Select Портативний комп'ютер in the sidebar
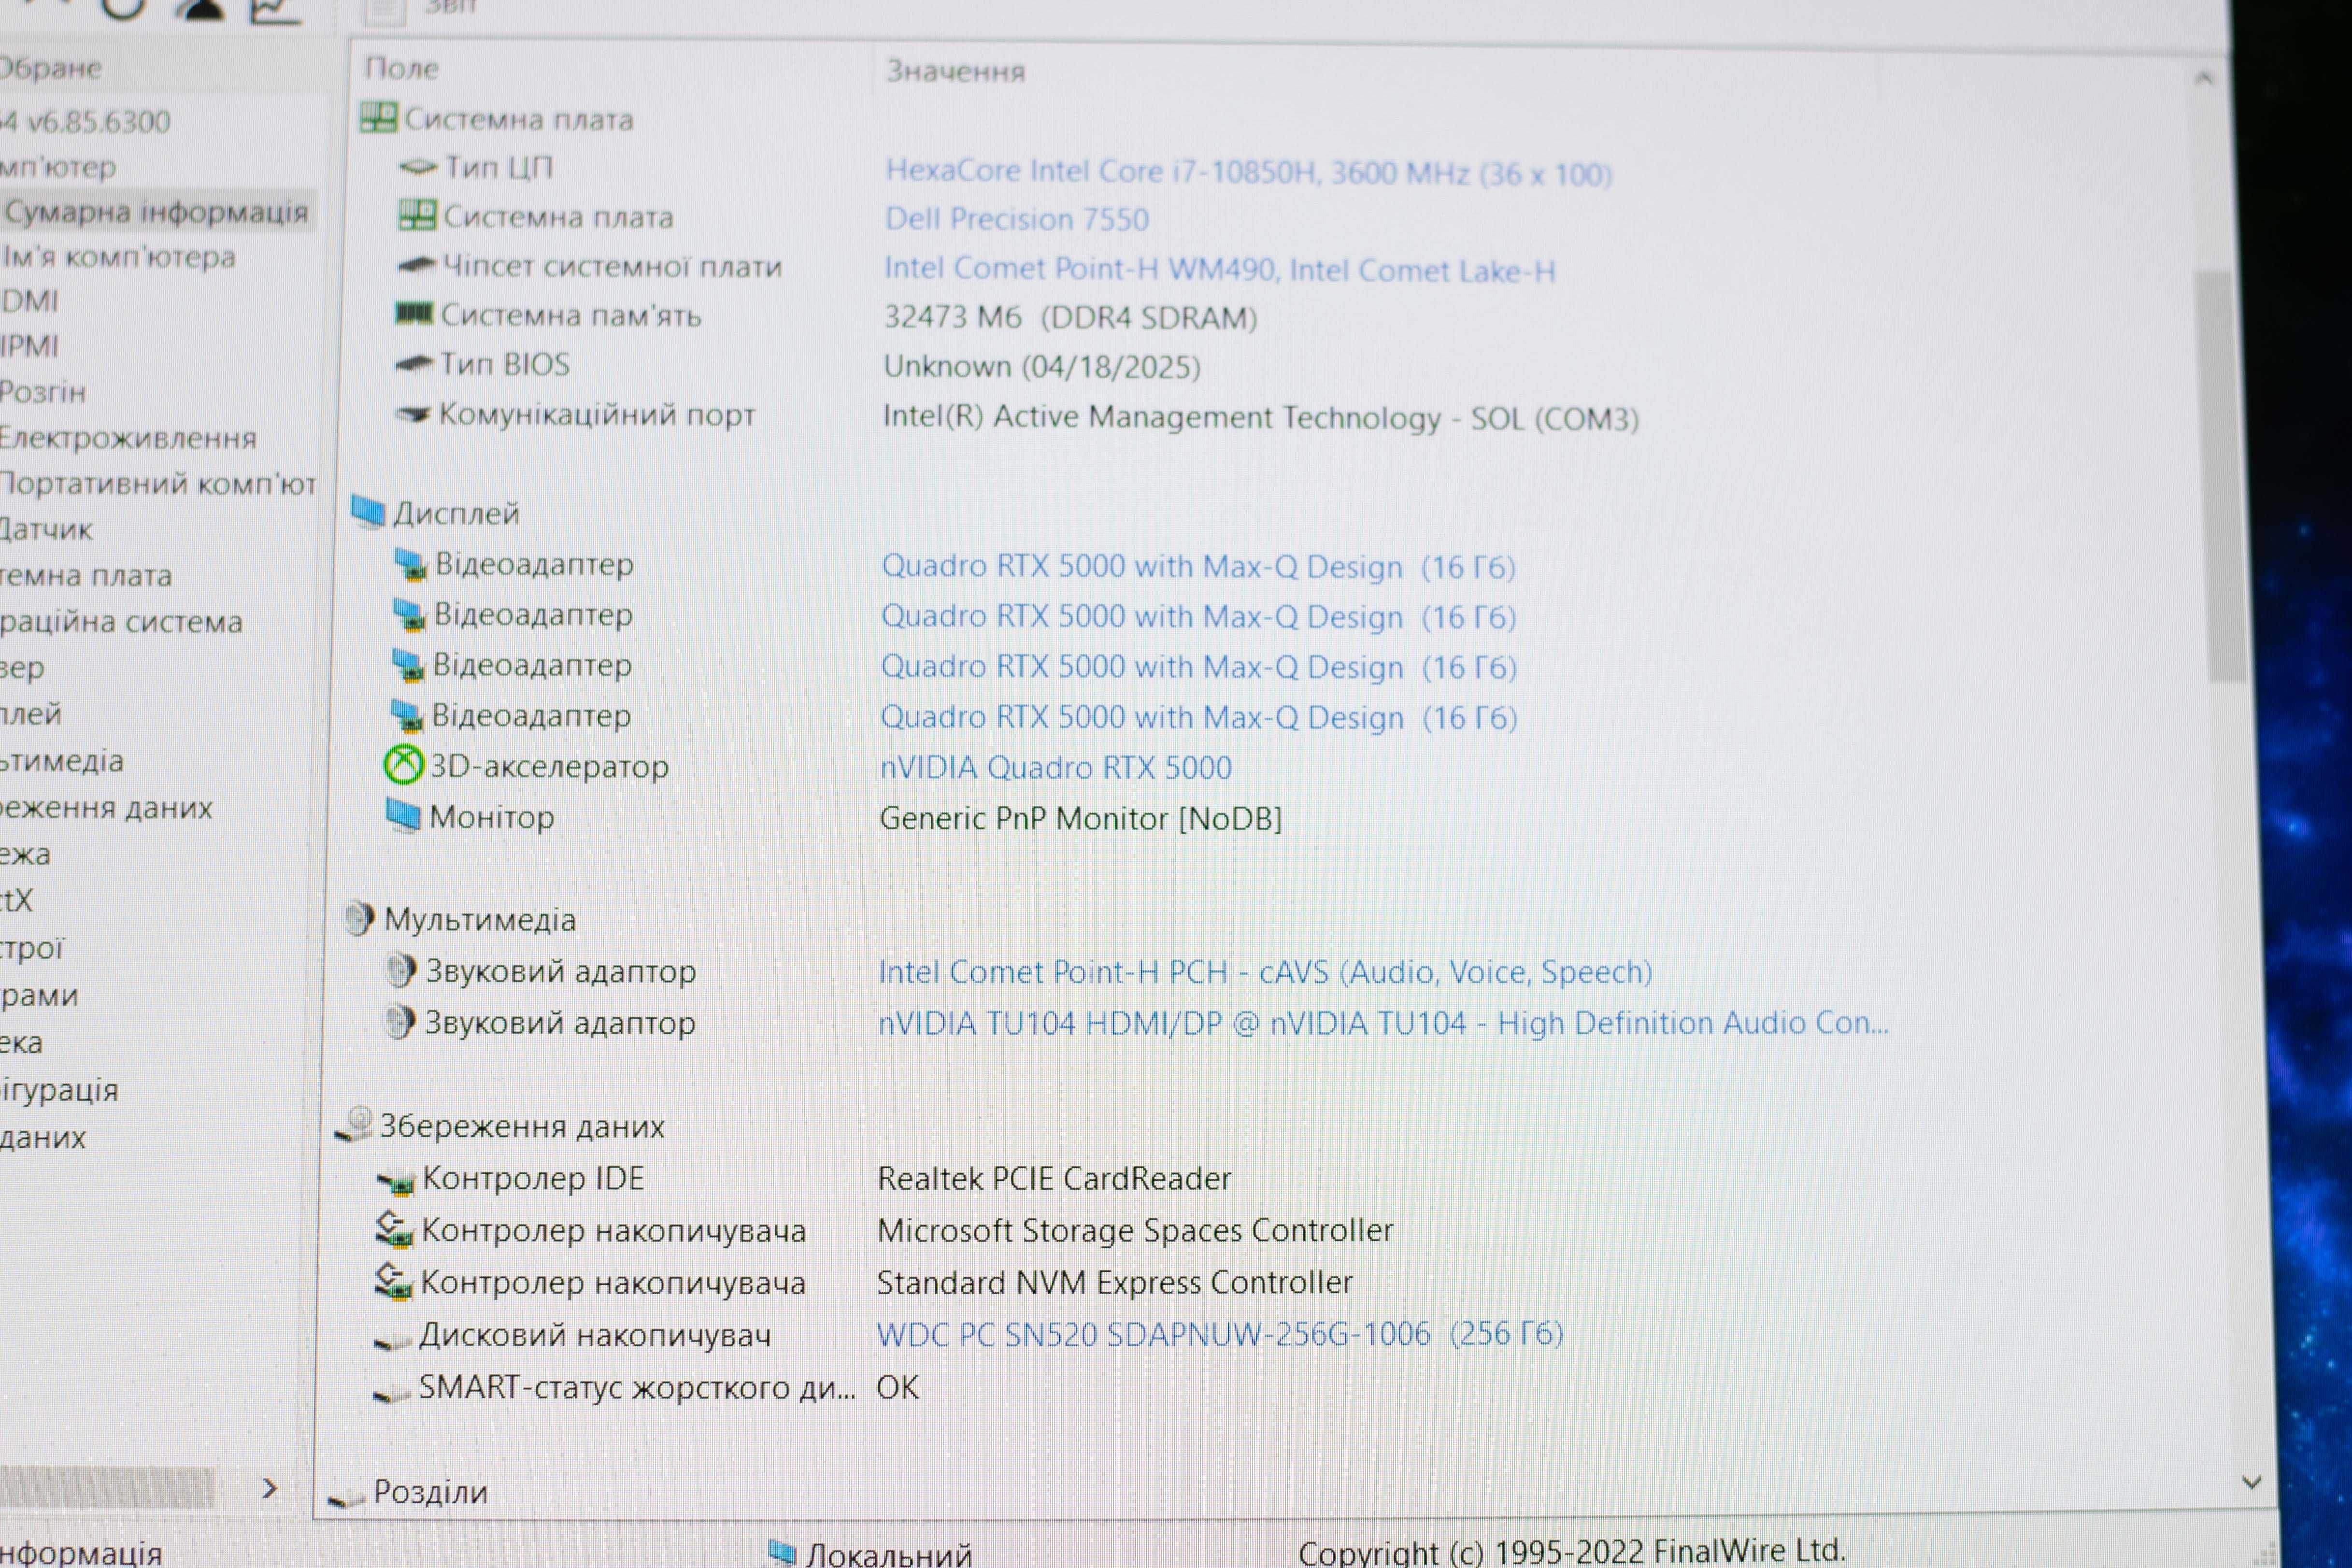 [158, 484]
